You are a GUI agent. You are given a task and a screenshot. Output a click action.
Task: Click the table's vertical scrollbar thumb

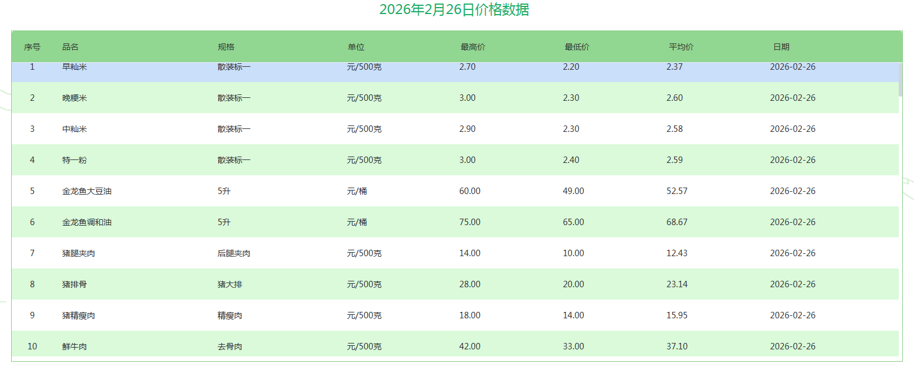click(901, 79)
